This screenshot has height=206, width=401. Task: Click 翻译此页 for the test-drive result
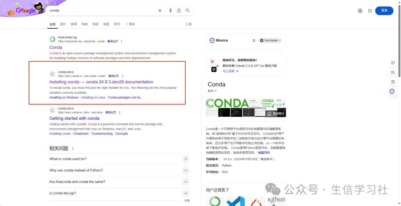coord(111,112)
